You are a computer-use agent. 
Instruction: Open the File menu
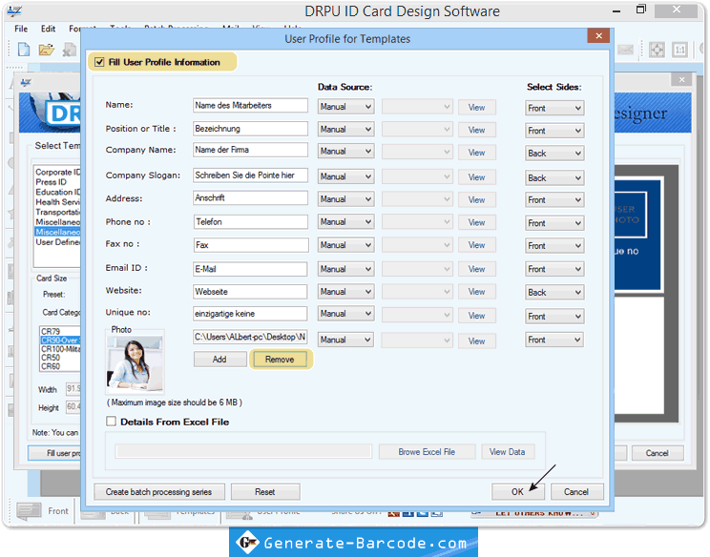click(x=21, y=29)
